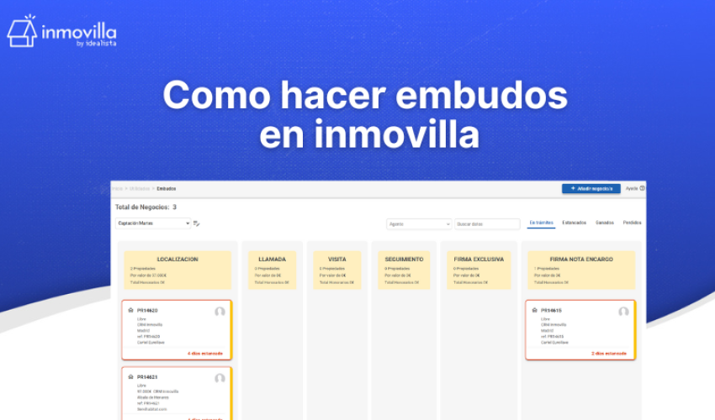Open the funnel edit icon beside Captación Marias
Screen dimensions: 715x420
[x=196, y=223]
